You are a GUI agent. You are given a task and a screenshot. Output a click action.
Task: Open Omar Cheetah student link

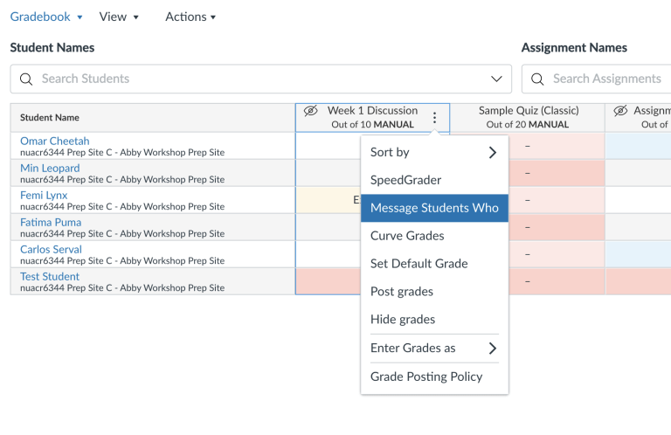pyautogui.click(x=55, y=142)
